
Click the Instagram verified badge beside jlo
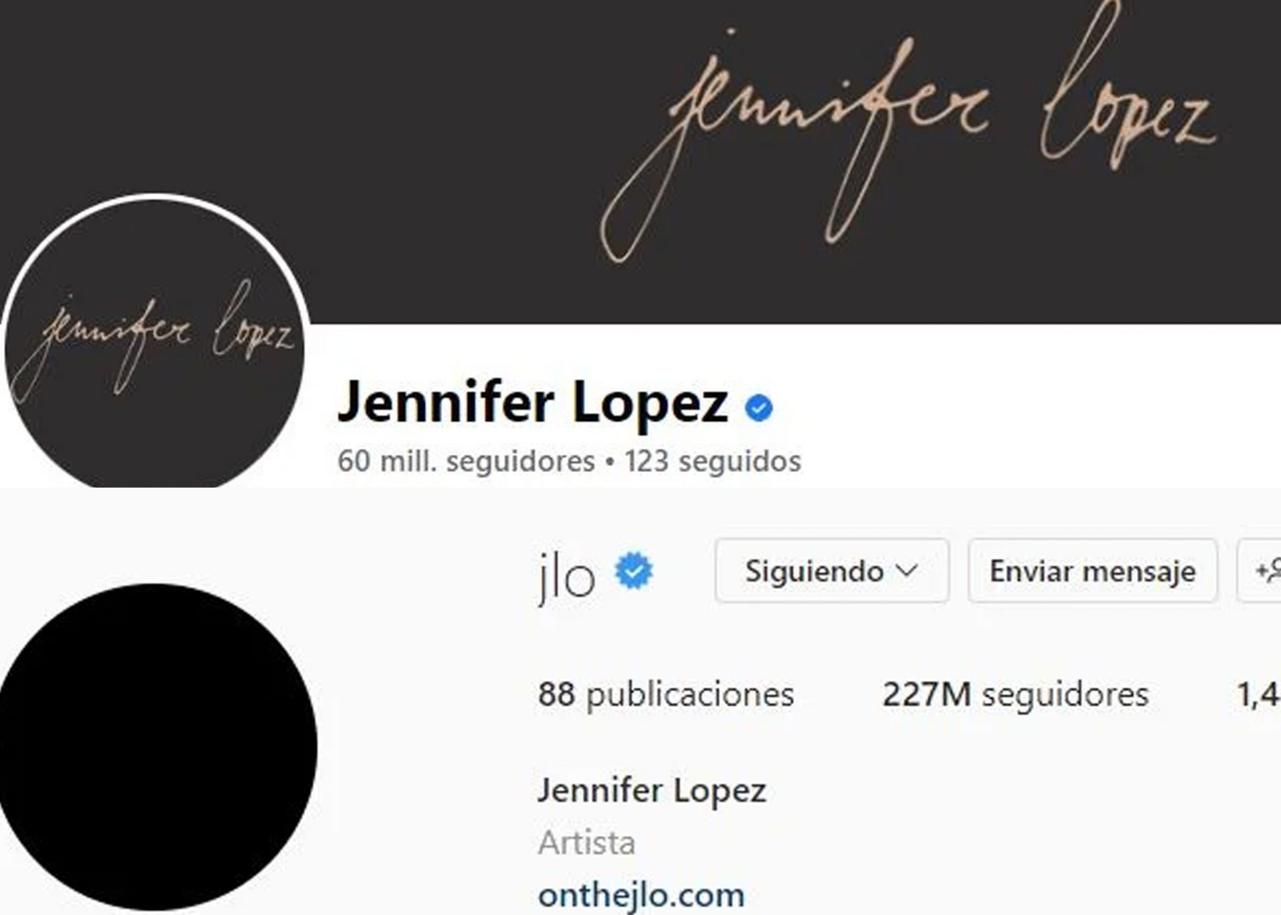[x=634, y=571]
